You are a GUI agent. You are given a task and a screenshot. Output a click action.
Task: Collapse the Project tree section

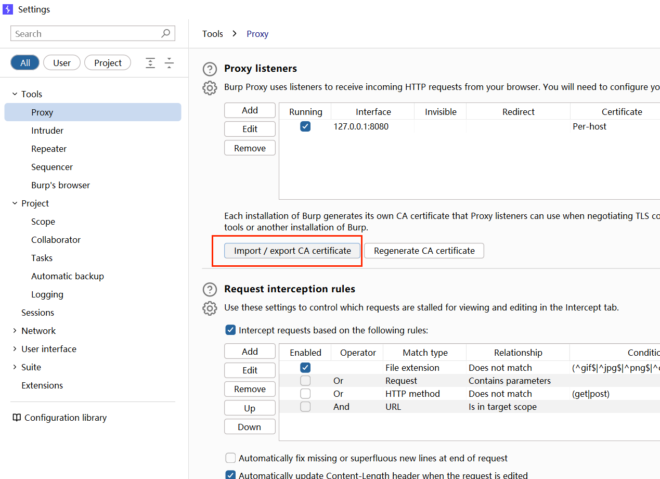(x=15, y=203)
